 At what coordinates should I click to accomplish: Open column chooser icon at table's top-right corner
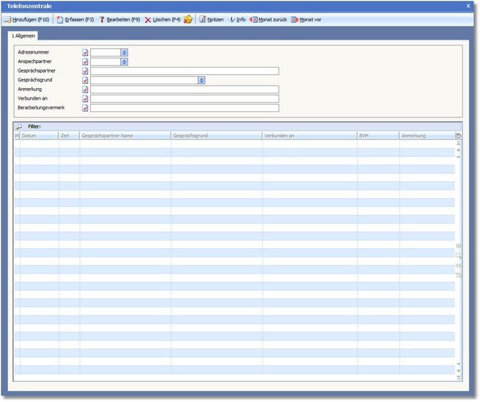[x=459, y=136]
